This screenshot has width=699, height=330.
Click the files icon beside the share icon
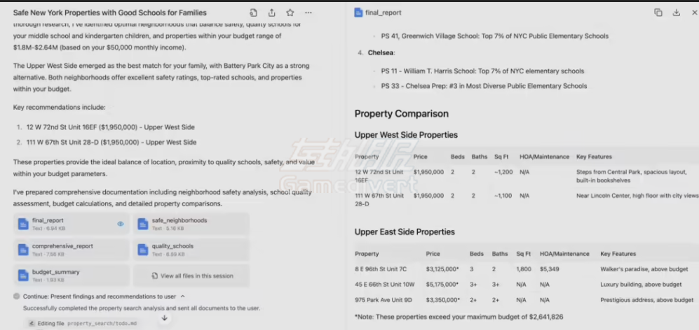[253, 13]
